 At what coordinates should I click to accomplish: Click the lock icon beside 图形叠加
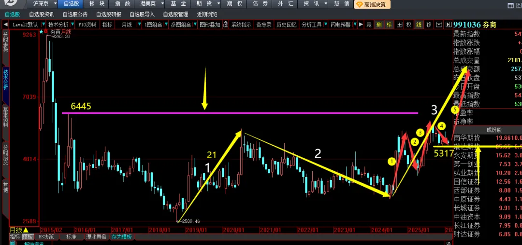226,25
